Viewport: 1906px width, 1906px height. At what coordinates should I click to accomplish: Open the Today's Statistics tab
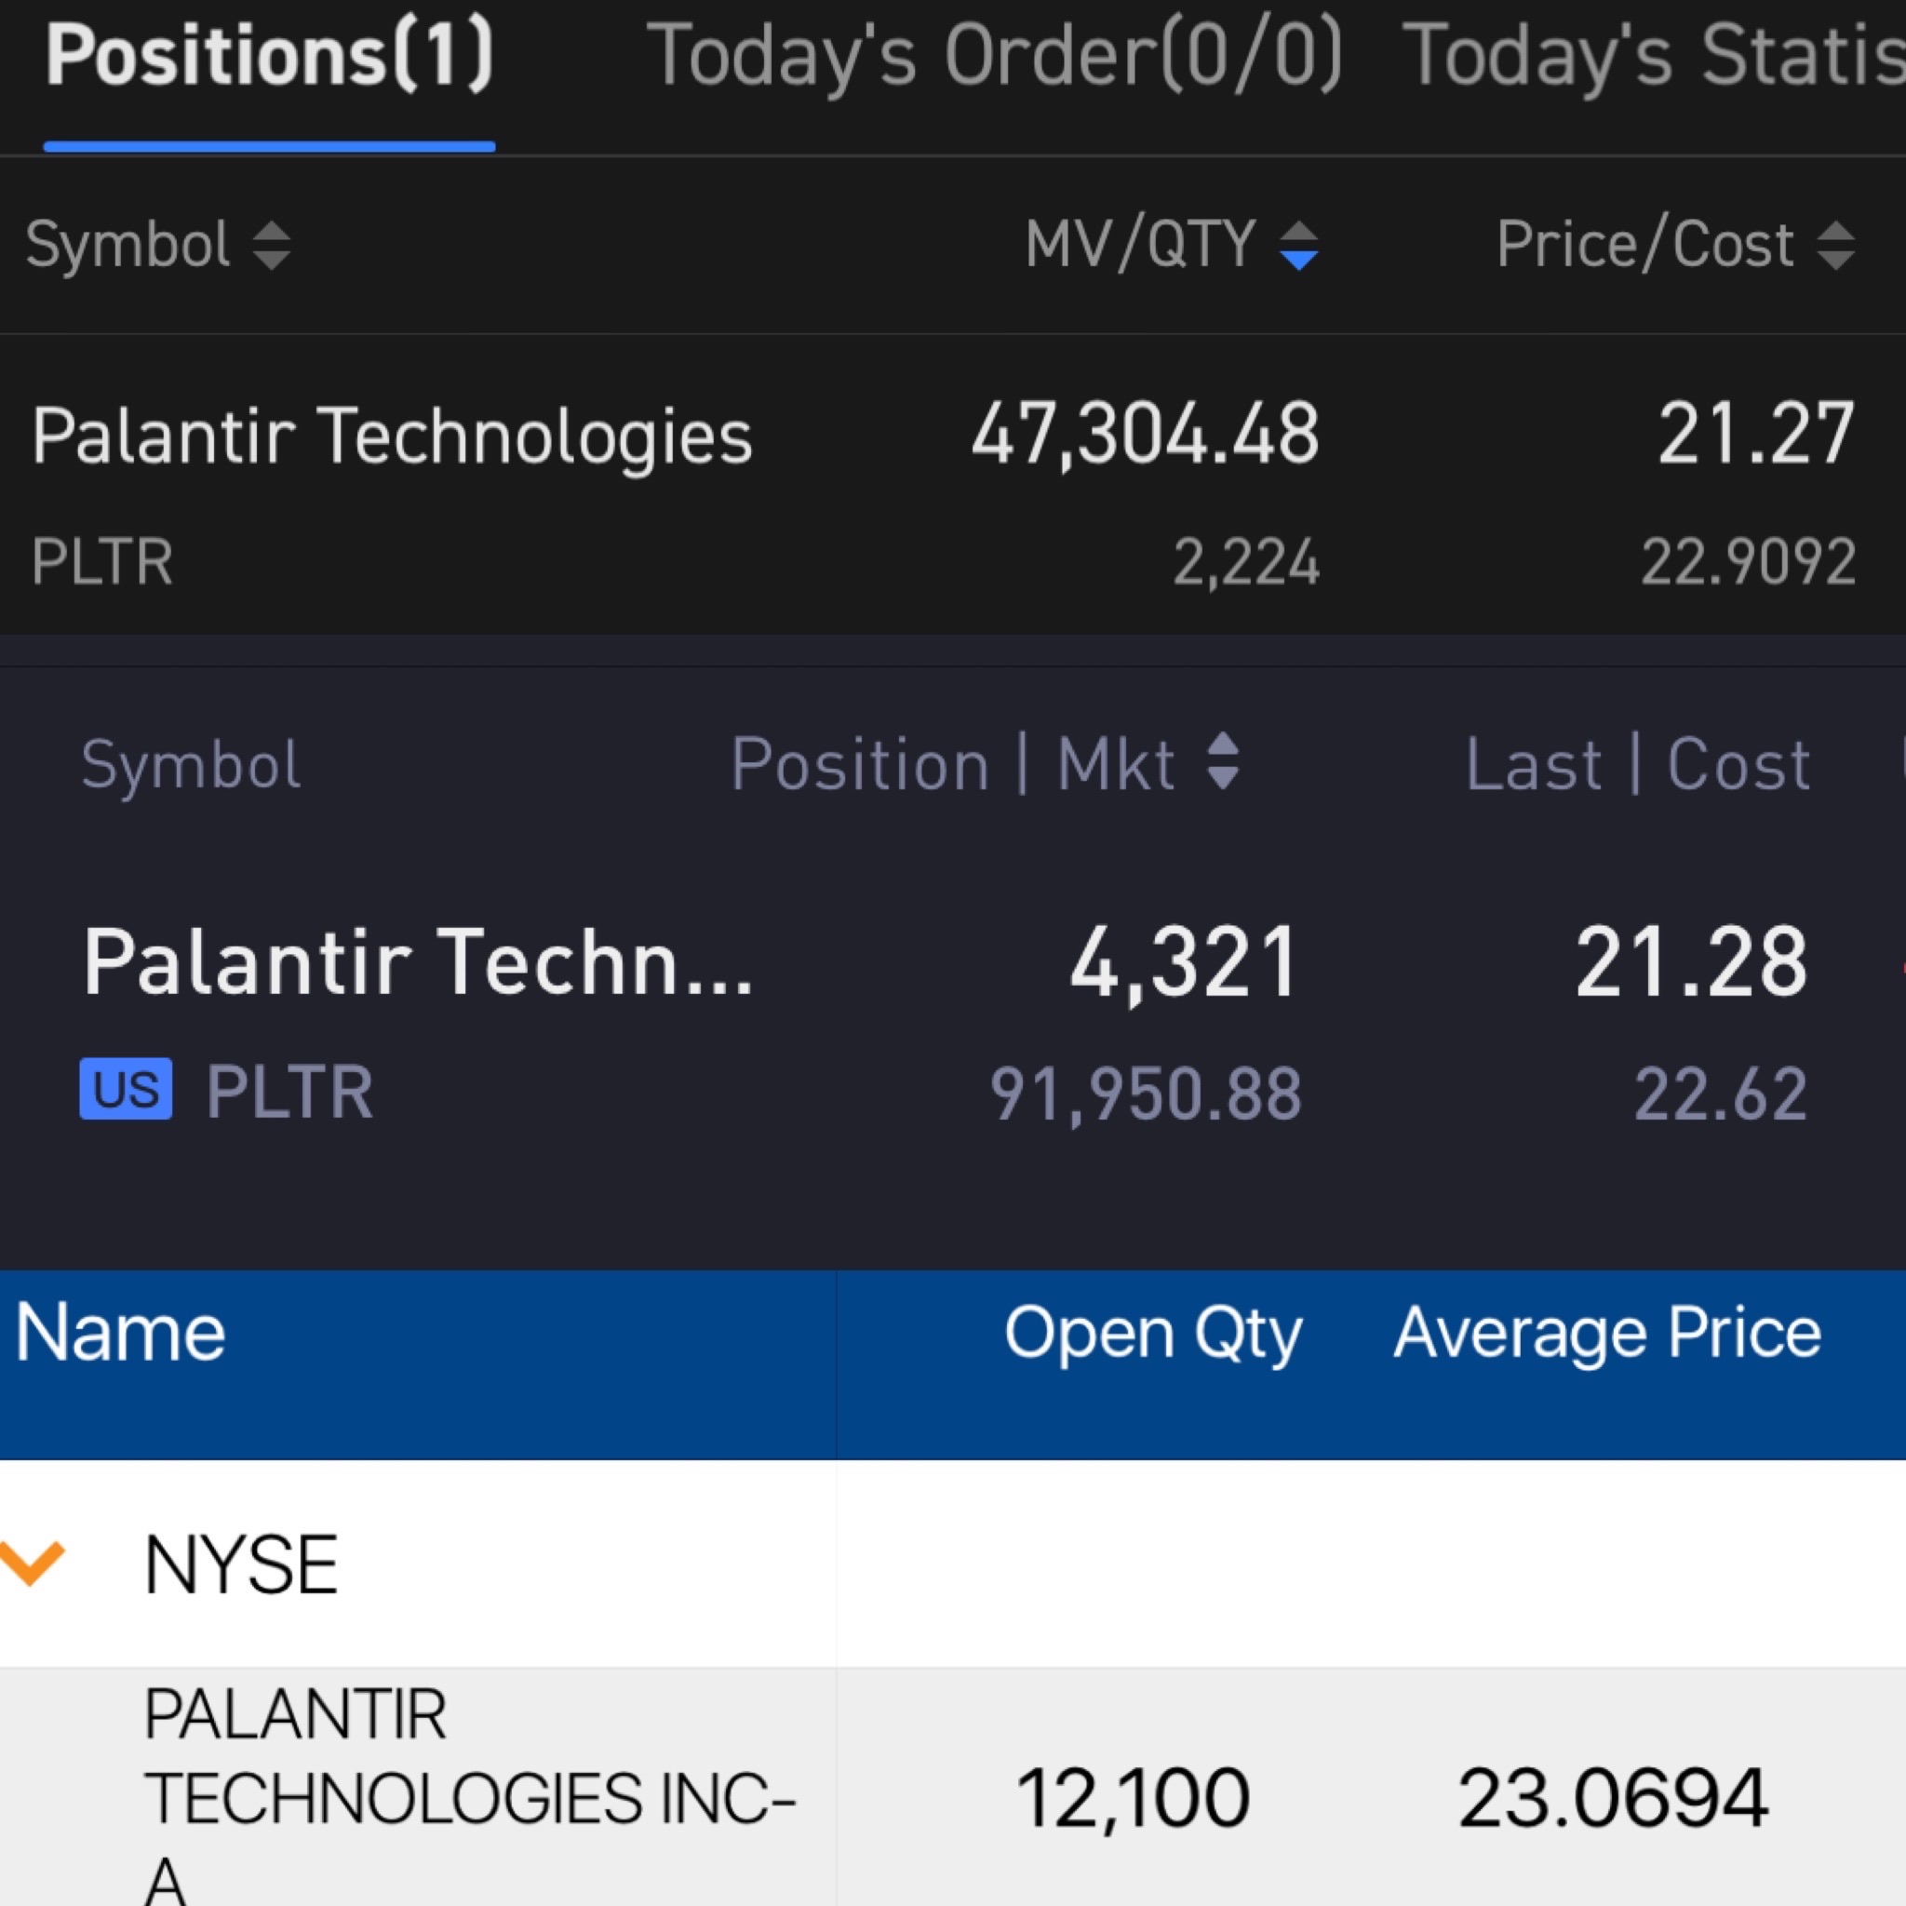pyautogui.click(x=1654, y=57)
